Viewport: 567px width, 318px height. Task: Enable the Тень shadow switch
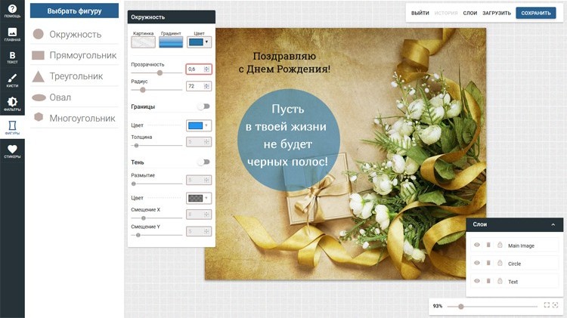pos(204,162)
